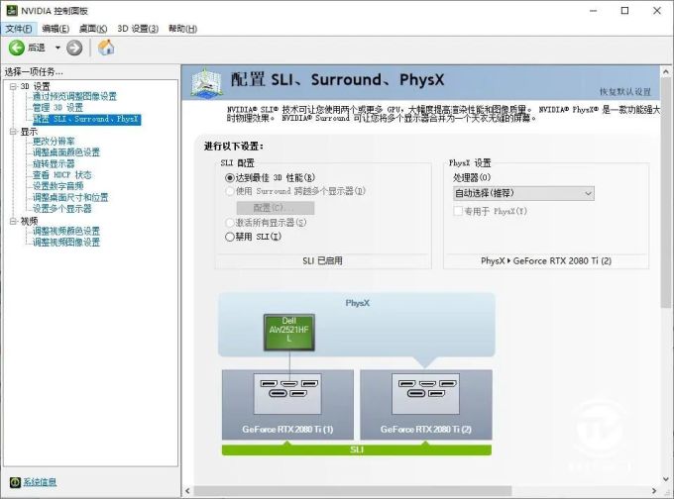Viewport: 674px width, 499px height.
Task: Open 设置数字音频
Action: 57,186
